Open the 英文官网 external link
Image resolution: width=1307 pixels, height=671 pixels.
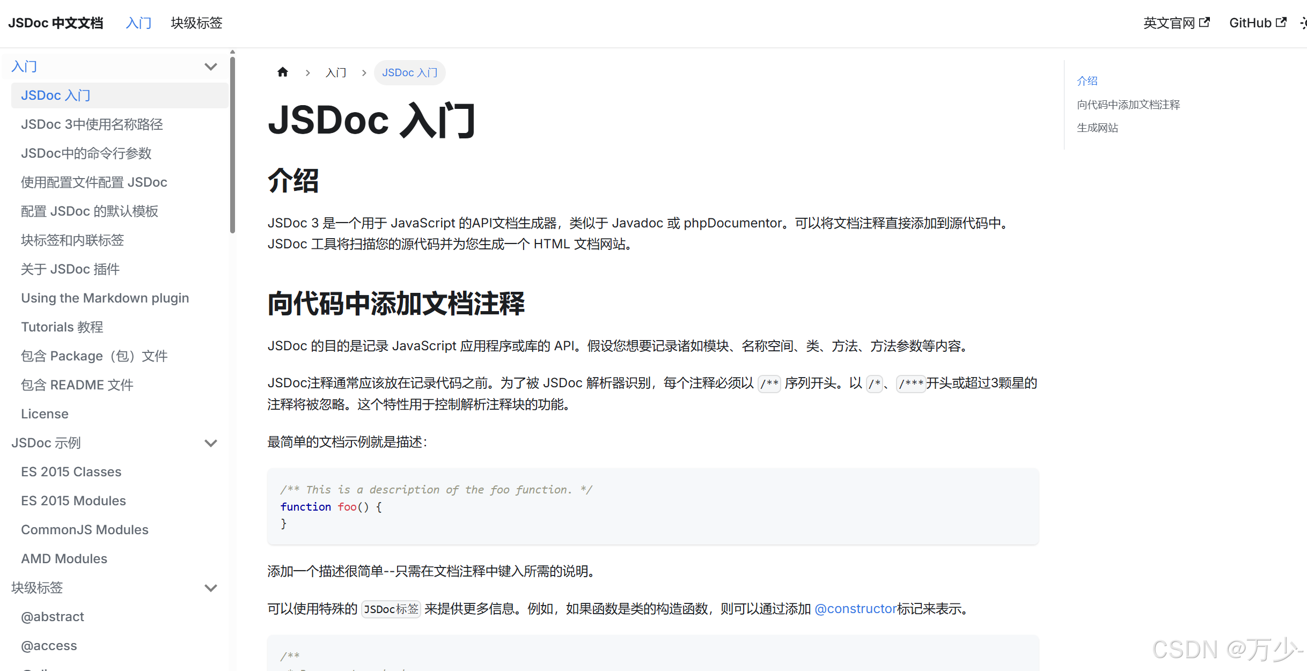(x=1176, y=23)
